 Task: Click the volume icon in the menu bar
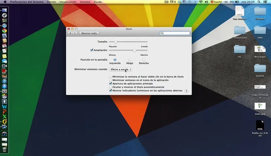coord(206,2)
